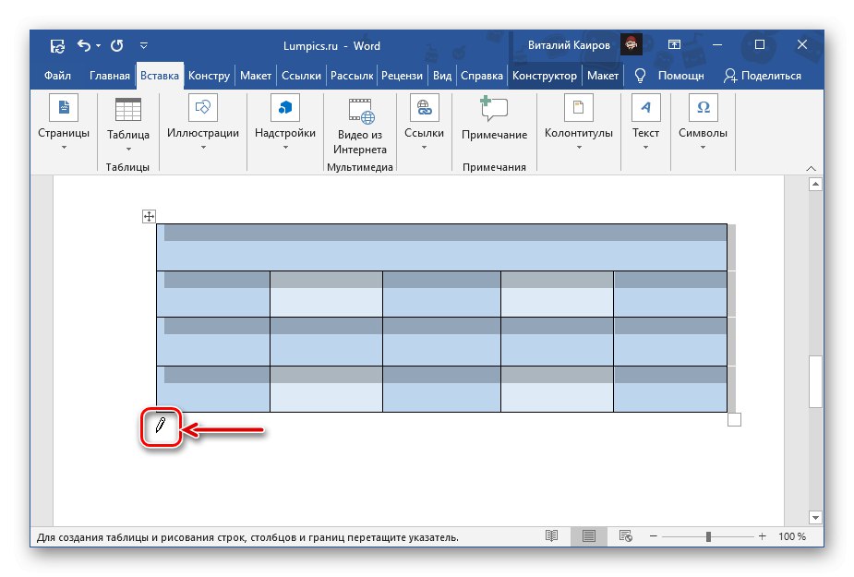854x577 pixels.
Task: Open zoom dialog via 100 %
Action: (x=792, y=536)
